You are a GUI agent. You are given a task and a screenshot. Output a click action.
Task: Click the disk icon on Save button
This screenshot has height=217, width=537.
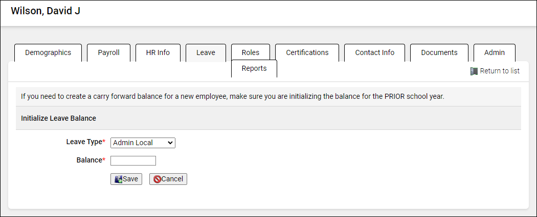click(x=118, y=179)
